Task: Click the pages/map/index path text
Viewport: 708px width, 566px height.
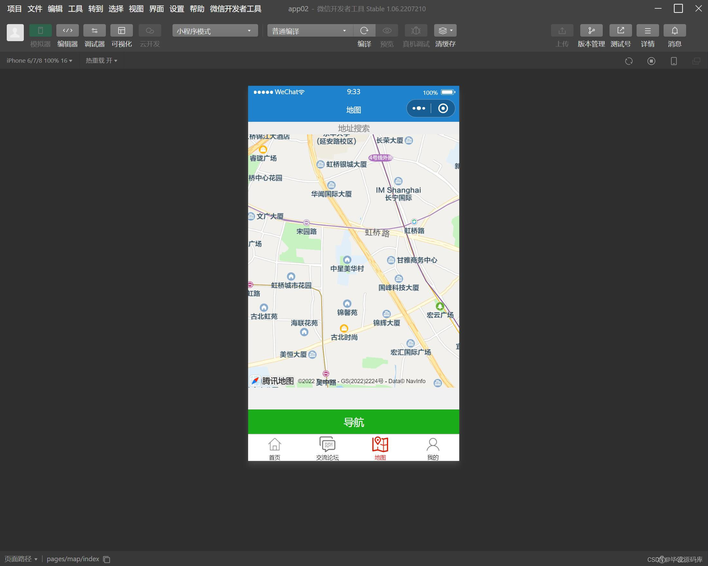Action: 73,559
